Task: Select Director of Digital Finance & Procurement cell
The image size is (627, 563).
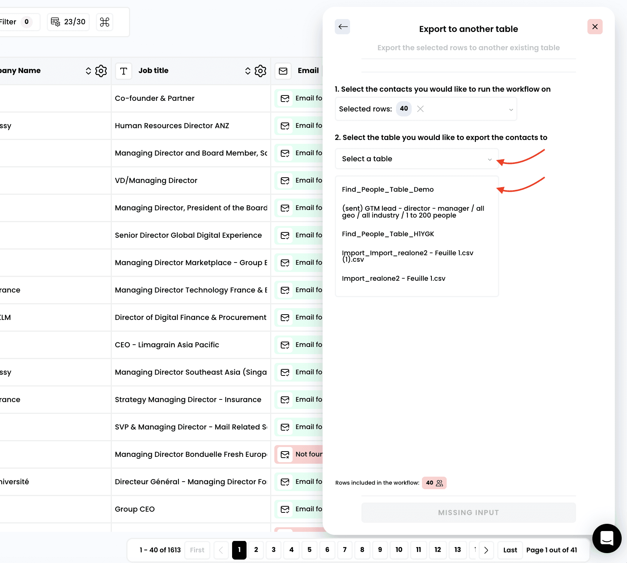Action: [191, 318]
